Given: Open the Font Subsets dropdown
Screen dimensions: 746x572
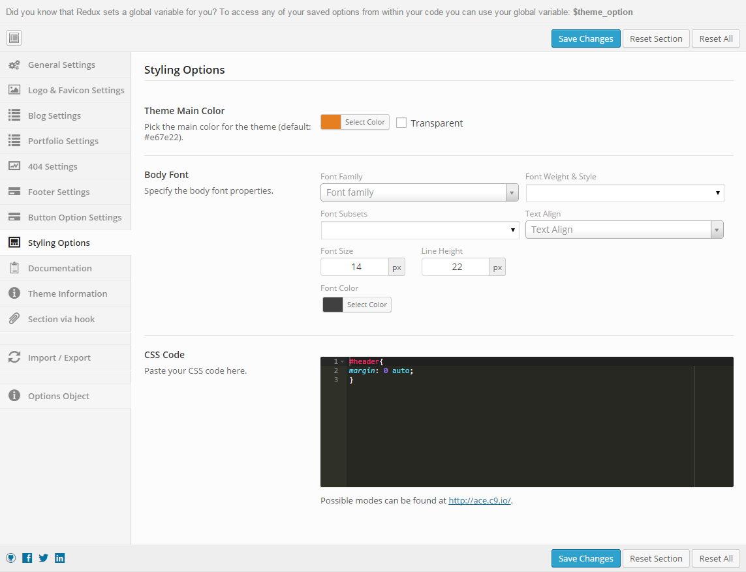Looking at the screenshot, I should [x=420, y=230].
